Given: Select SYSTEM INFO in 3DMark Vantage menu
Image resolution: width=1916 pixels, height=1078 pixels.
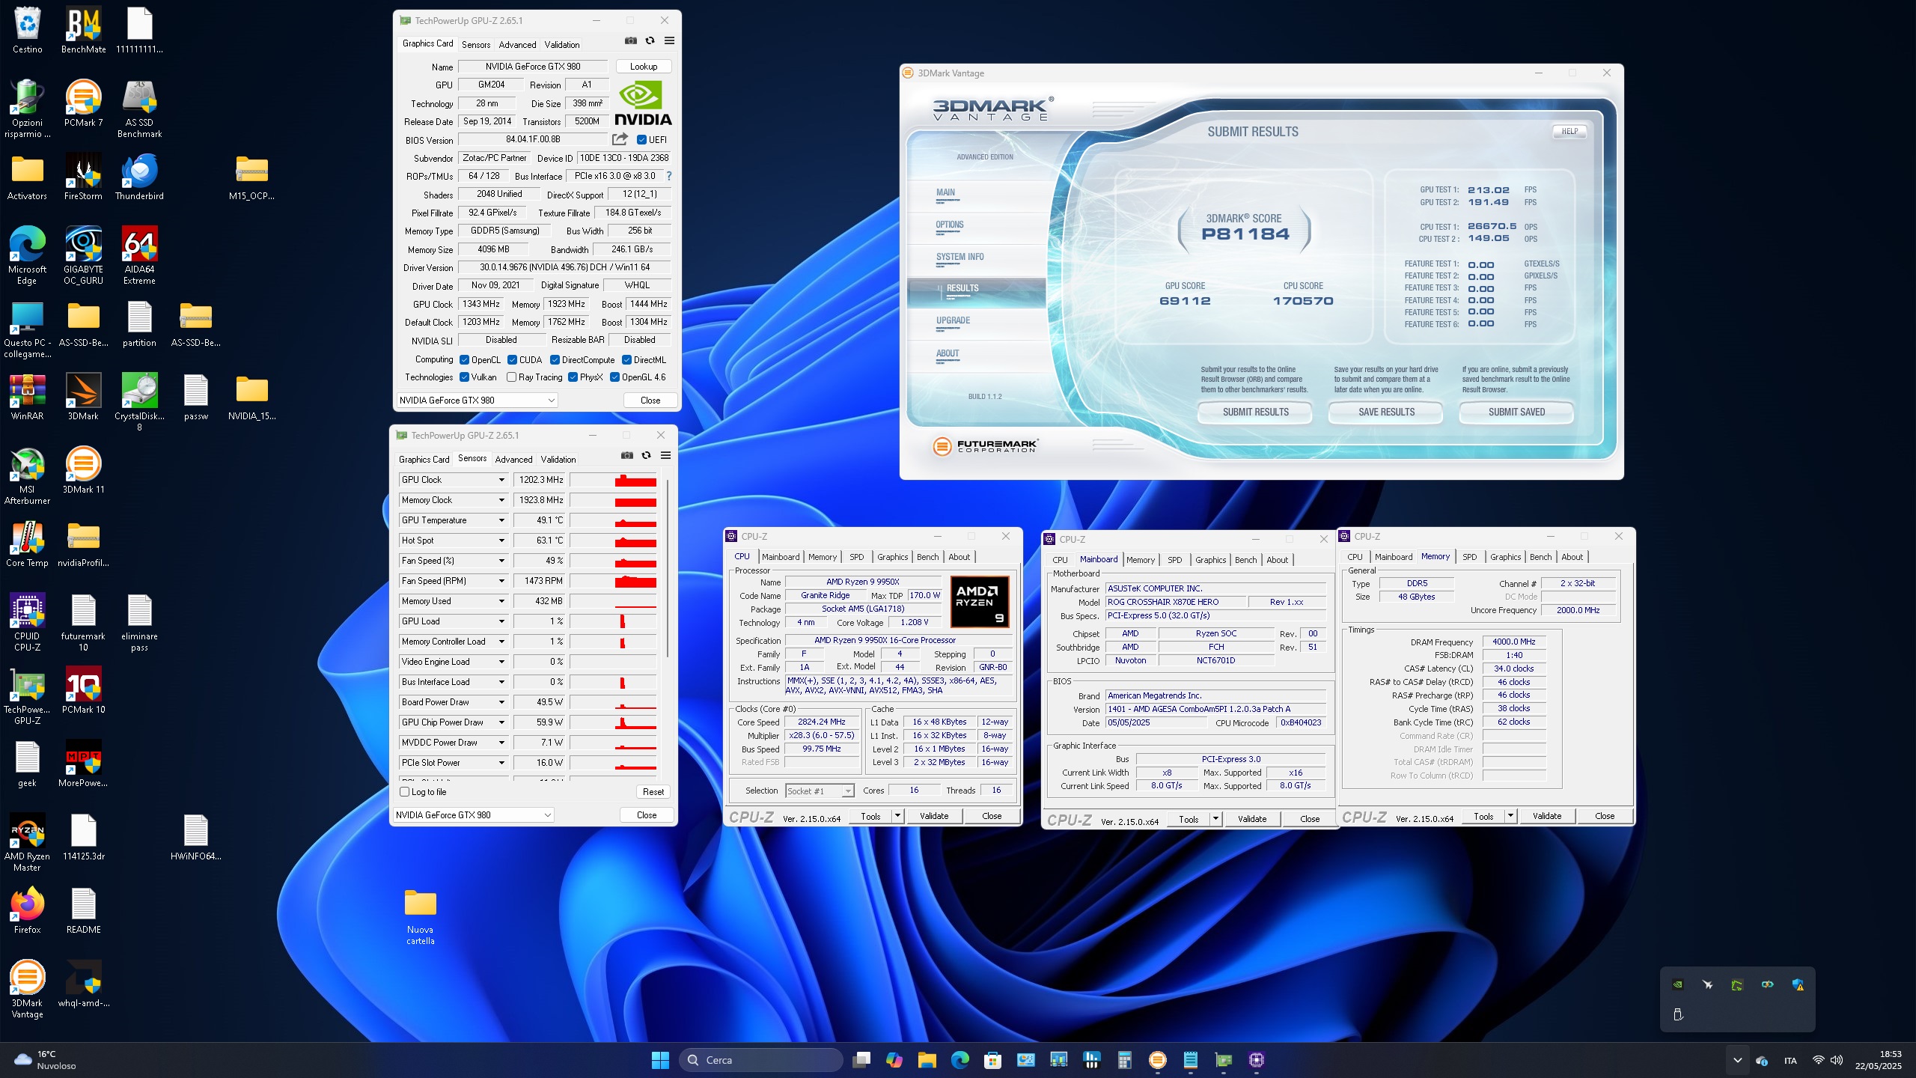Looking at the screenshot, I should [959, 258].
